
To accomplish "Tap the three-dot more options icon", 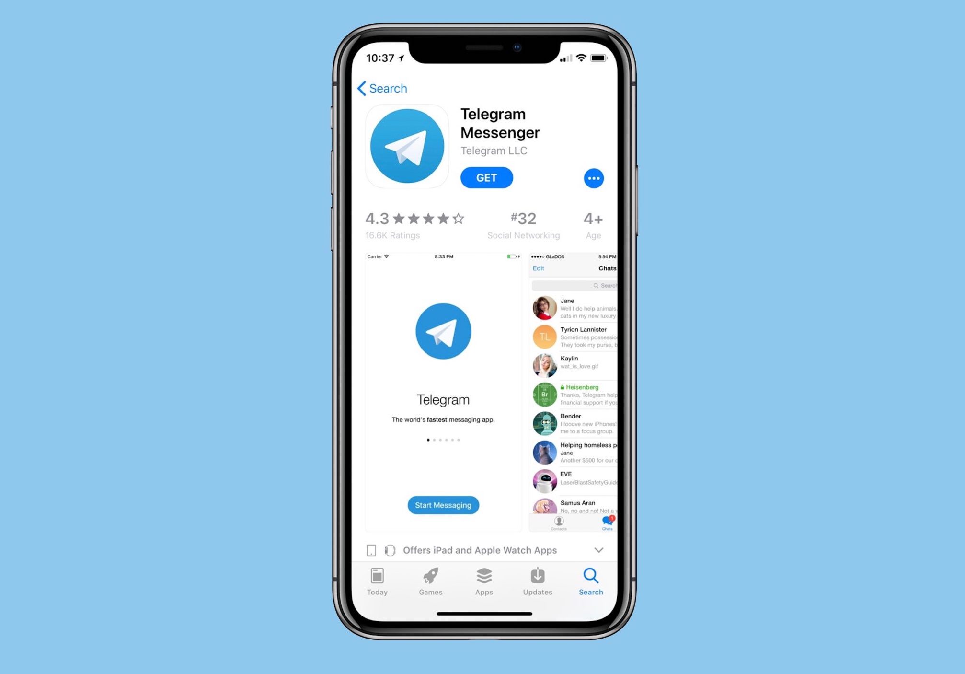I will click(x=593, y=178).
